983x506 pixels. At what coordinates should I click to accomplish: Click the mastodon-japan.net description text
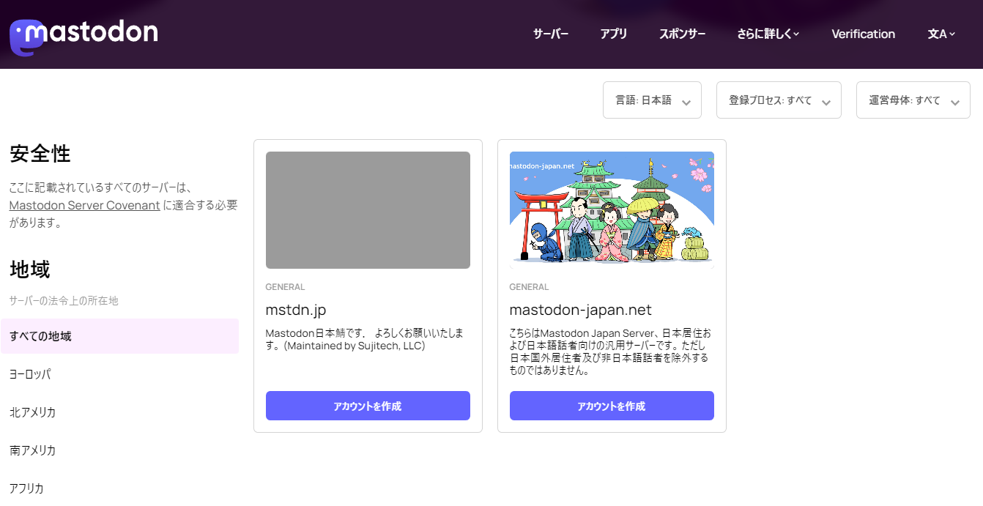click(x=609, y=352)
